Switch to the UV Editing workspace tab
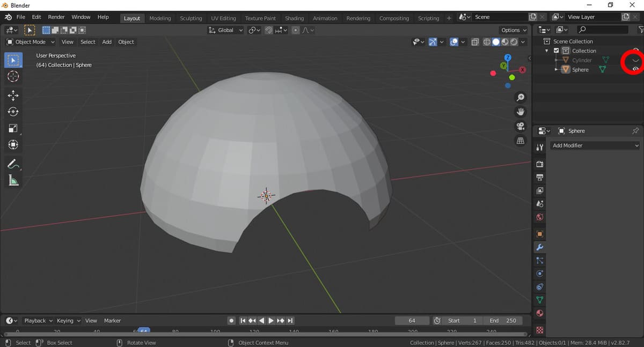The width and height of the screenshot is (644, 347). coord(224,18)
